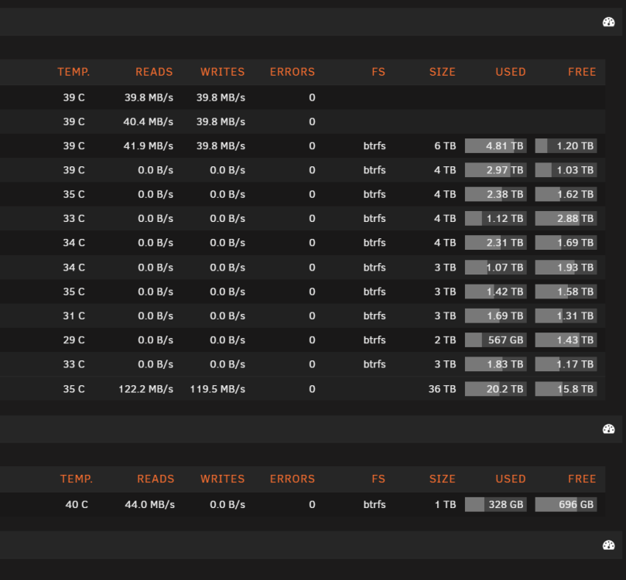Click the 1.03 TB free bar

[x=566, y=170]
